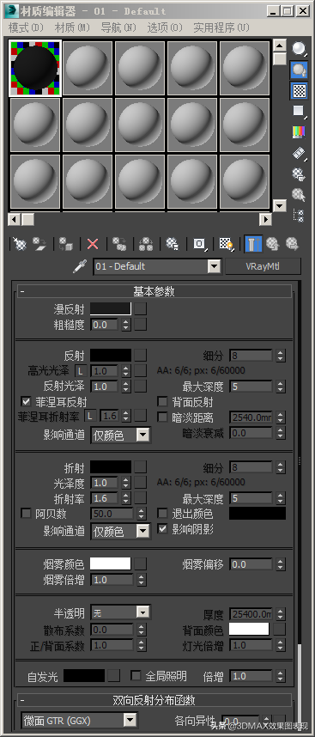Click the L lock button beside 高光光泽
Image resolution: width=315 pixels, height=737 pixels.
tap(82, 371)
